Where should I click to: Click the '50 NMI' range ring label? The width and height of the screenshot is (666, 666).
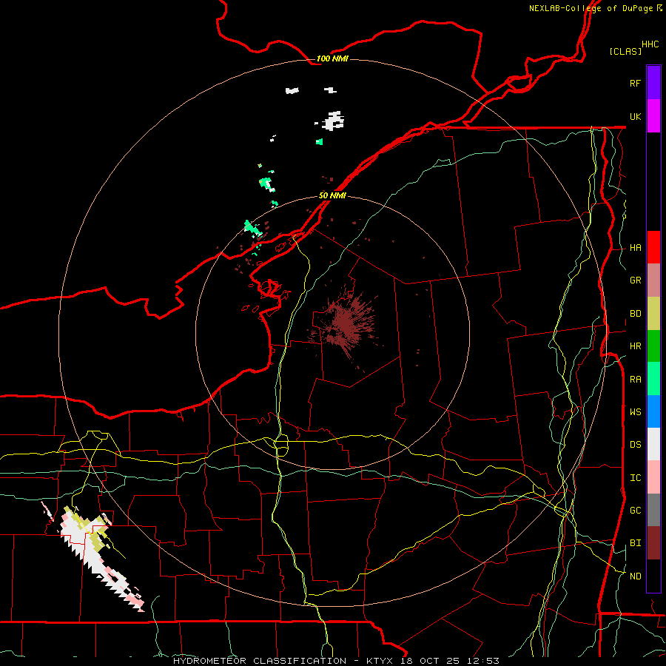[x=332, y=195]
